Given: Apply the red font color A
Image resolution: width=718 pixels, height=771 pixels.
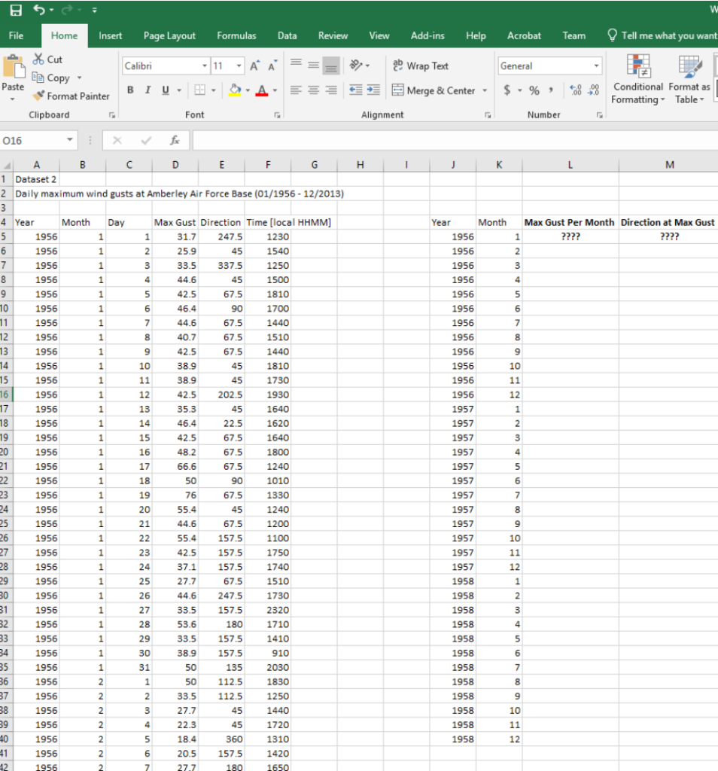Looking at the screenshot, I should tap(262, 90).
